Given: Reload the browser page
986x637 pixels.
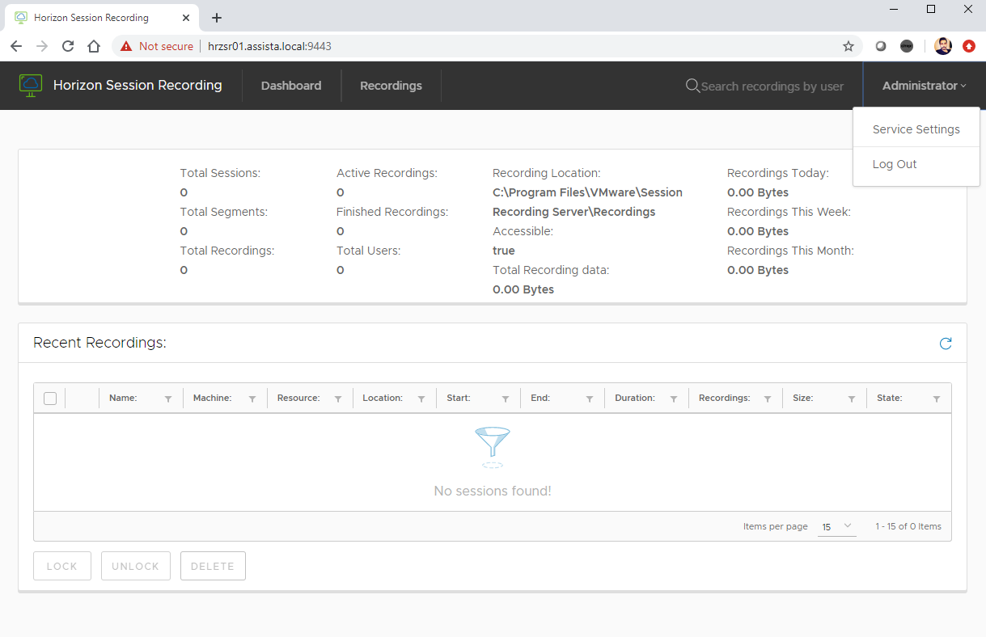Looking at the screenshot, I should 68,46.
